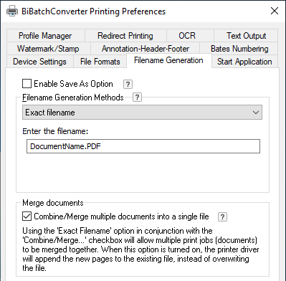286x281 pixels.
Task: Open help for Combine/Merge option
Action: (x=222, y=216)
